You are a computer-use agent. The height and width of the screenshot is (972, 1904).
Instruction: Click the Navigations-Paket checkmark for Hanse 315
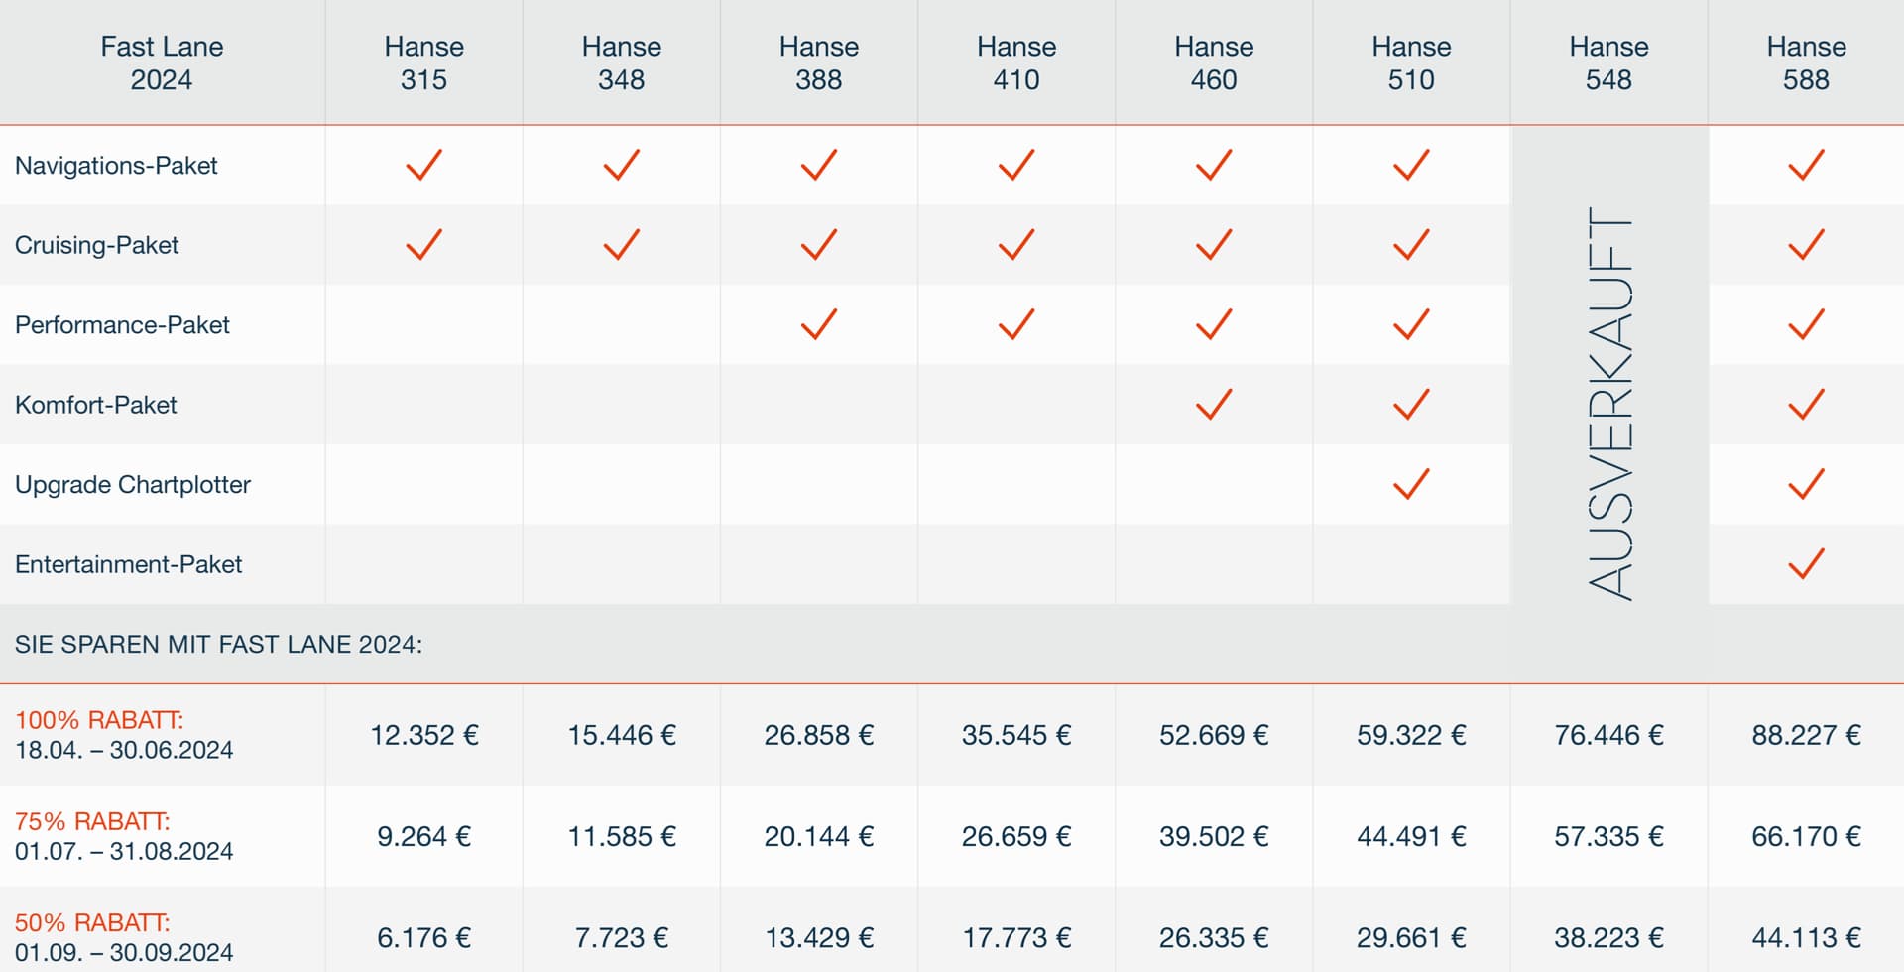point(423,165)
